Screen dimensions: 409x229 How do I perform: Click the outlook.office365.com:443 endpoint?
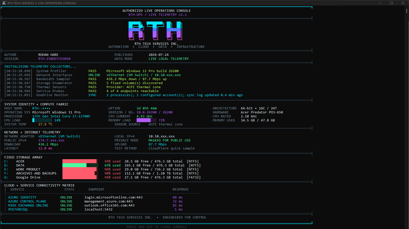point(110,205)
